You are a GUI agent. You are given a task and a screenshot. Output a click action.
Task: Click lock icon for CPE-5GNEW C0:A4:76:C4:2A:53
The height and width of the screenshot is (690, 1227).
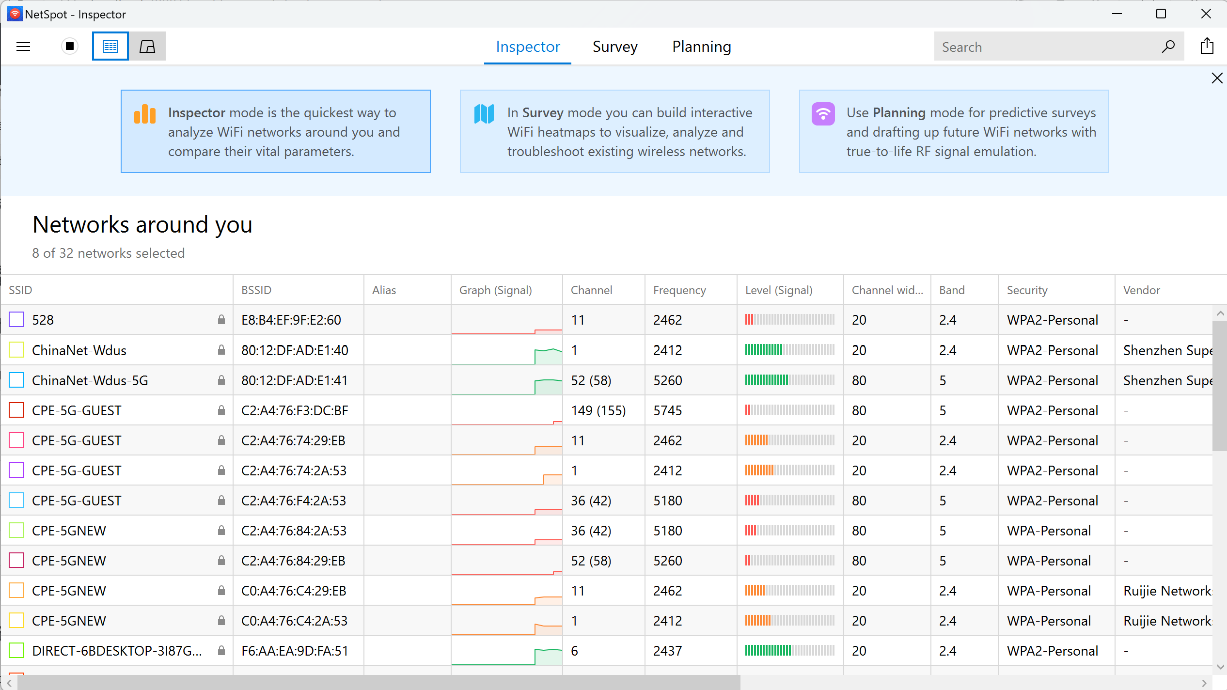(x=221, y=620)
